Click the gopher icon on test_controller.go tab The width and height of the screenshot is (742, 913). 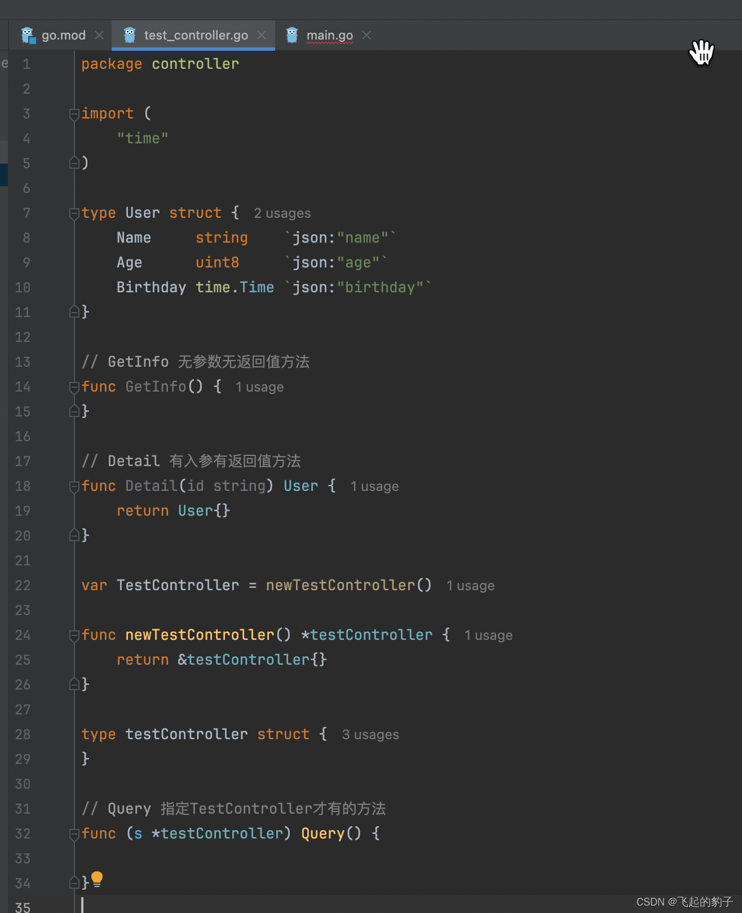click(130, 35)
